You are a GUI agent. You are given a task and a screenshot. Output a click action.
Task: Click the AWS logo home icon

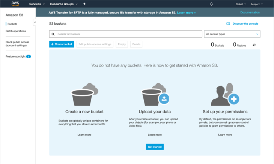click(15, 4)
